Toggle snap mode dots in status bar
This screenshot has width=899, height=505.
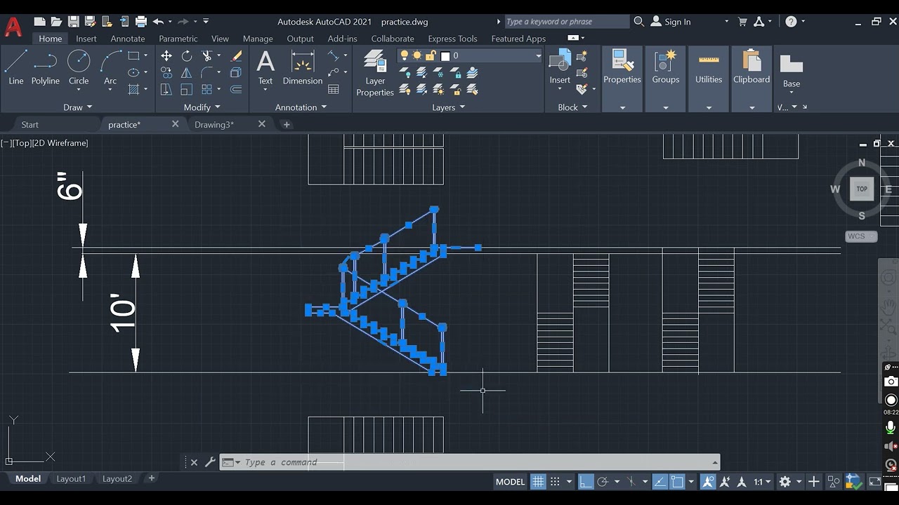pos(555,482)
